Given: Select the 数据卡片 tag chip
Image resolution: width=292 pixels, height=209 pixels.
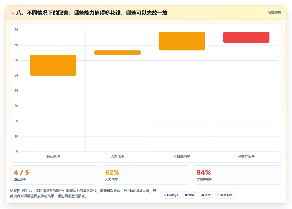Looking at the screenshot, I should [225, 195].
